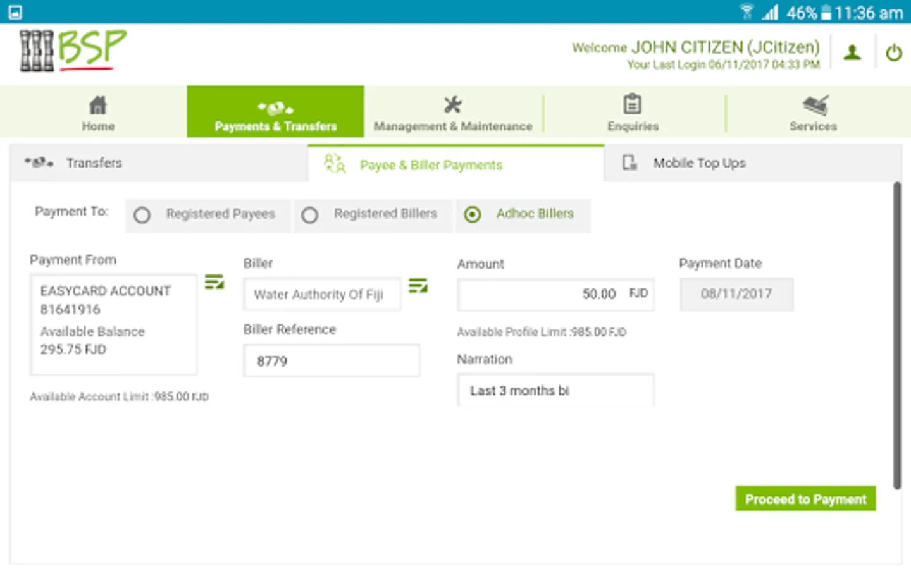Select Payments & Transfers tab
The image size is (911, 569).
tap(275, 112)
